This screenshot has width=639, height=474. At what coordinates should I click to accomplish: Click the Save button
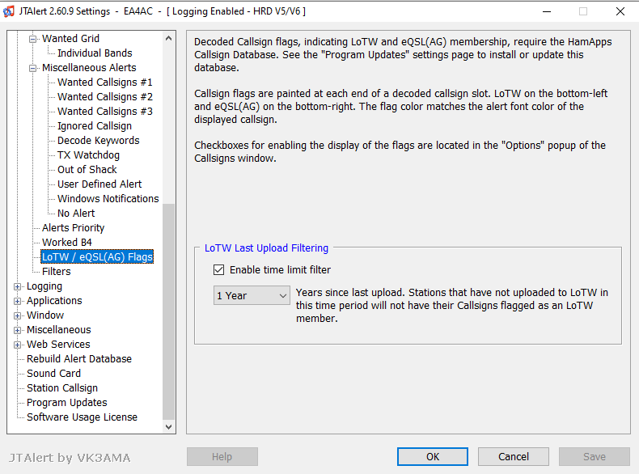pos(595,456)
